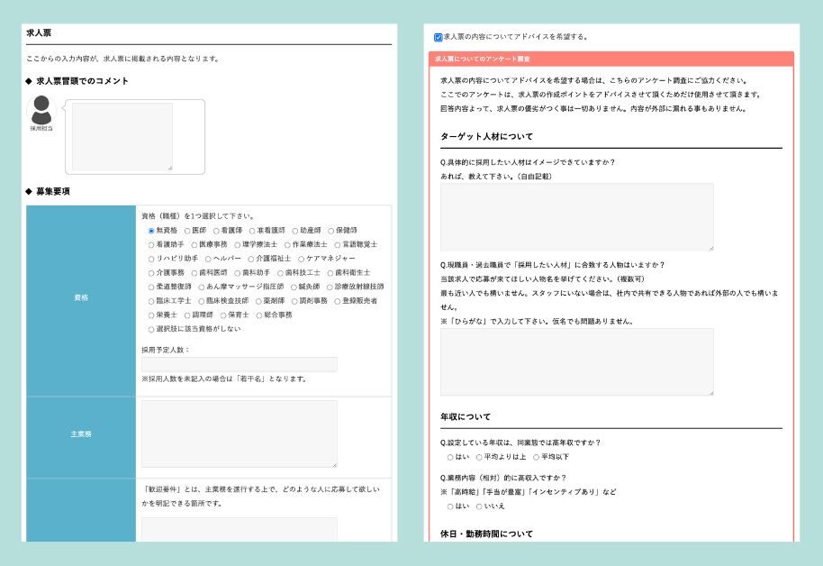Select ケアマネジャー in the qualification list
This screenshot has width=823, height=566.
pos(302,259)
